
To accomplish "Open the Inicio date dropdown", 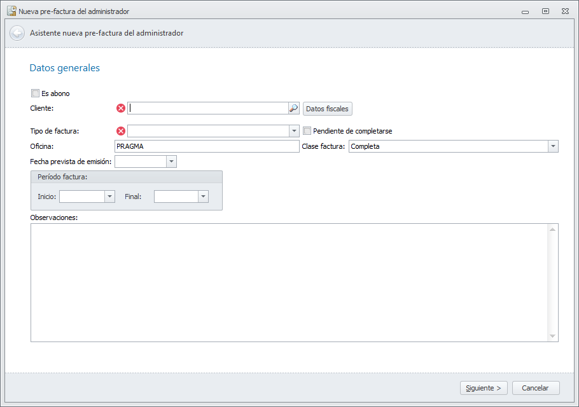I will (x=109, y=197).
